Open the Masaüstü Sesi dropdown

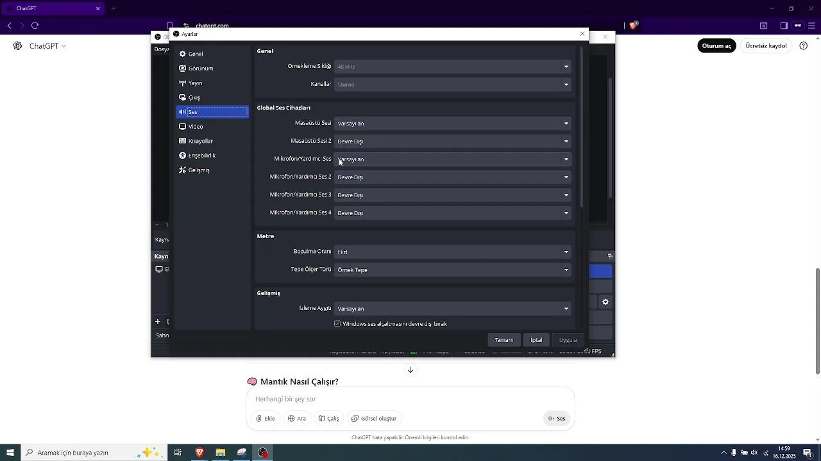coord(452,124)
